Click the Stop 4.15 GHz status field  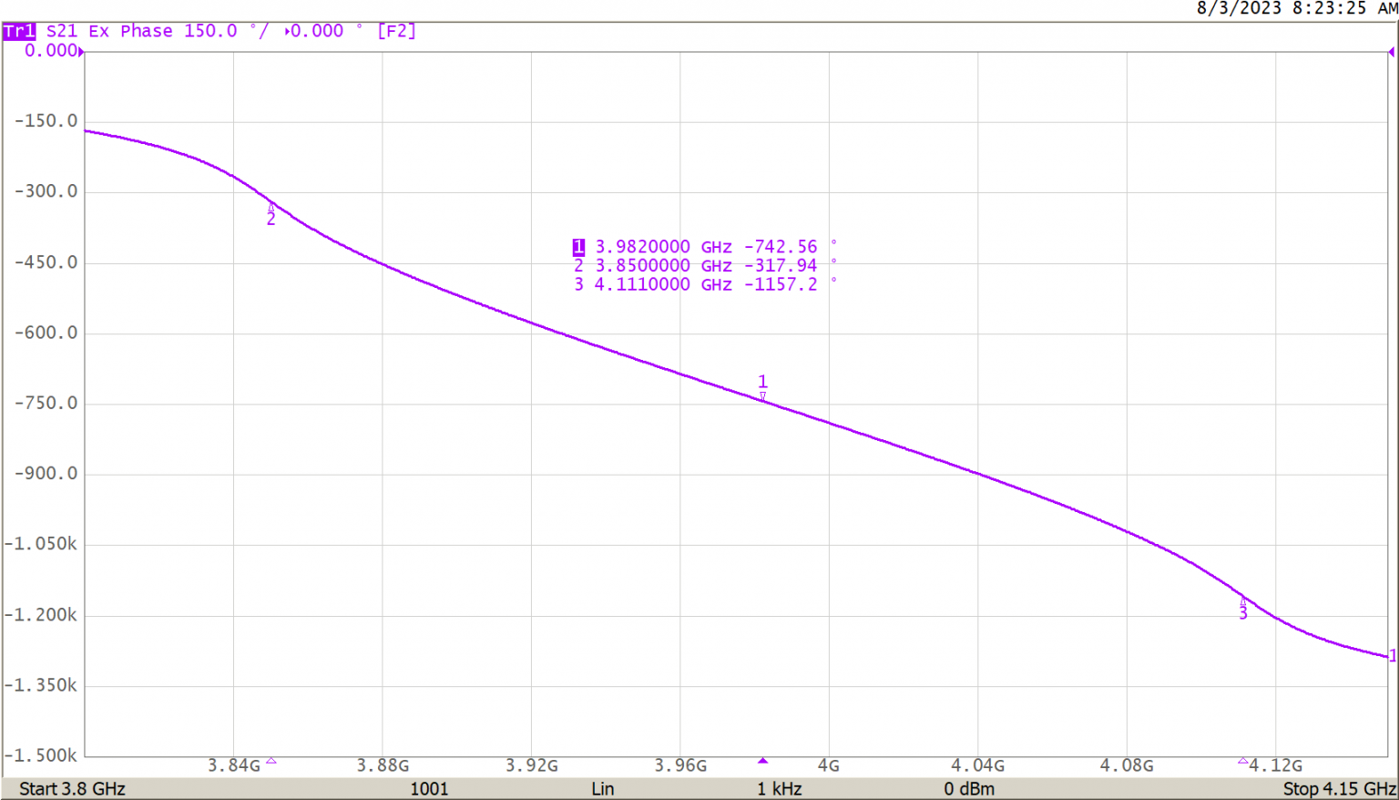point(1338,789)
